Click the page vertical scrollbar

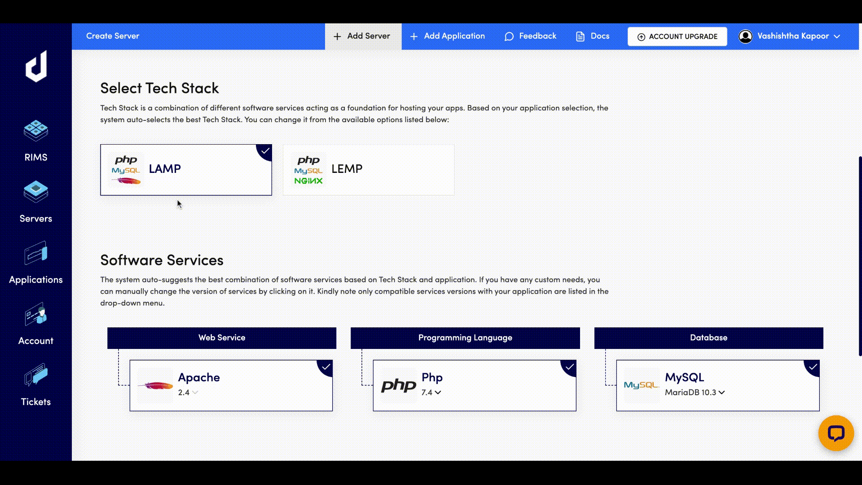point(860,256)
